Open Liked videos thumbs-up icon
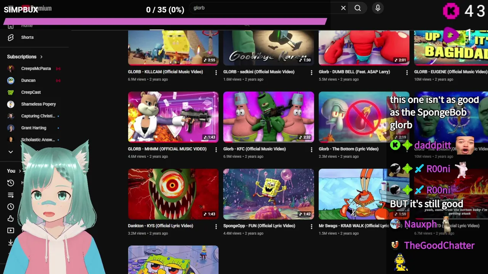Image resolution: width=488 pixels, height=274 pixels. (11, 218)
